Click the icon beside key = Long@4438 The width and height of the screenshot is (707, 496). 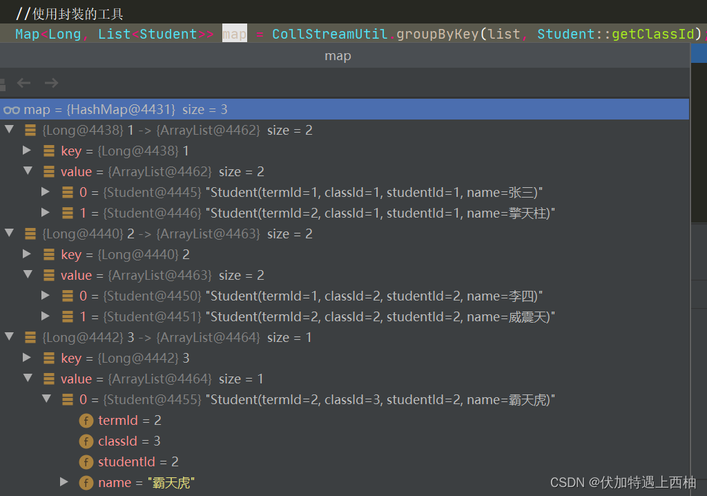point(49,151)
